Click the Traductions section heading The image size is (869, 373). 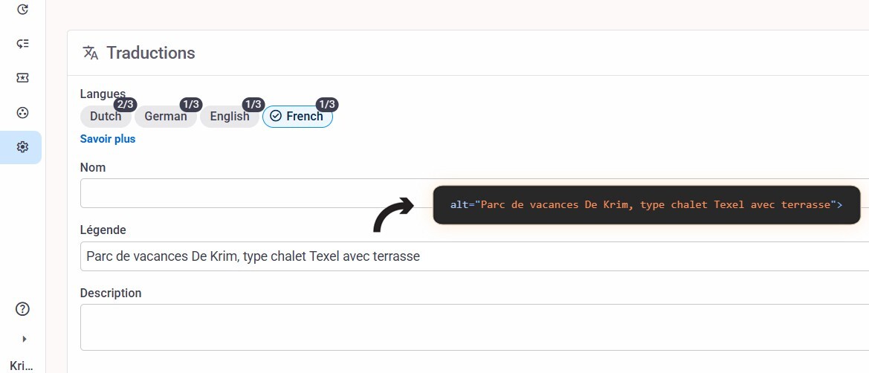[151, 53]
